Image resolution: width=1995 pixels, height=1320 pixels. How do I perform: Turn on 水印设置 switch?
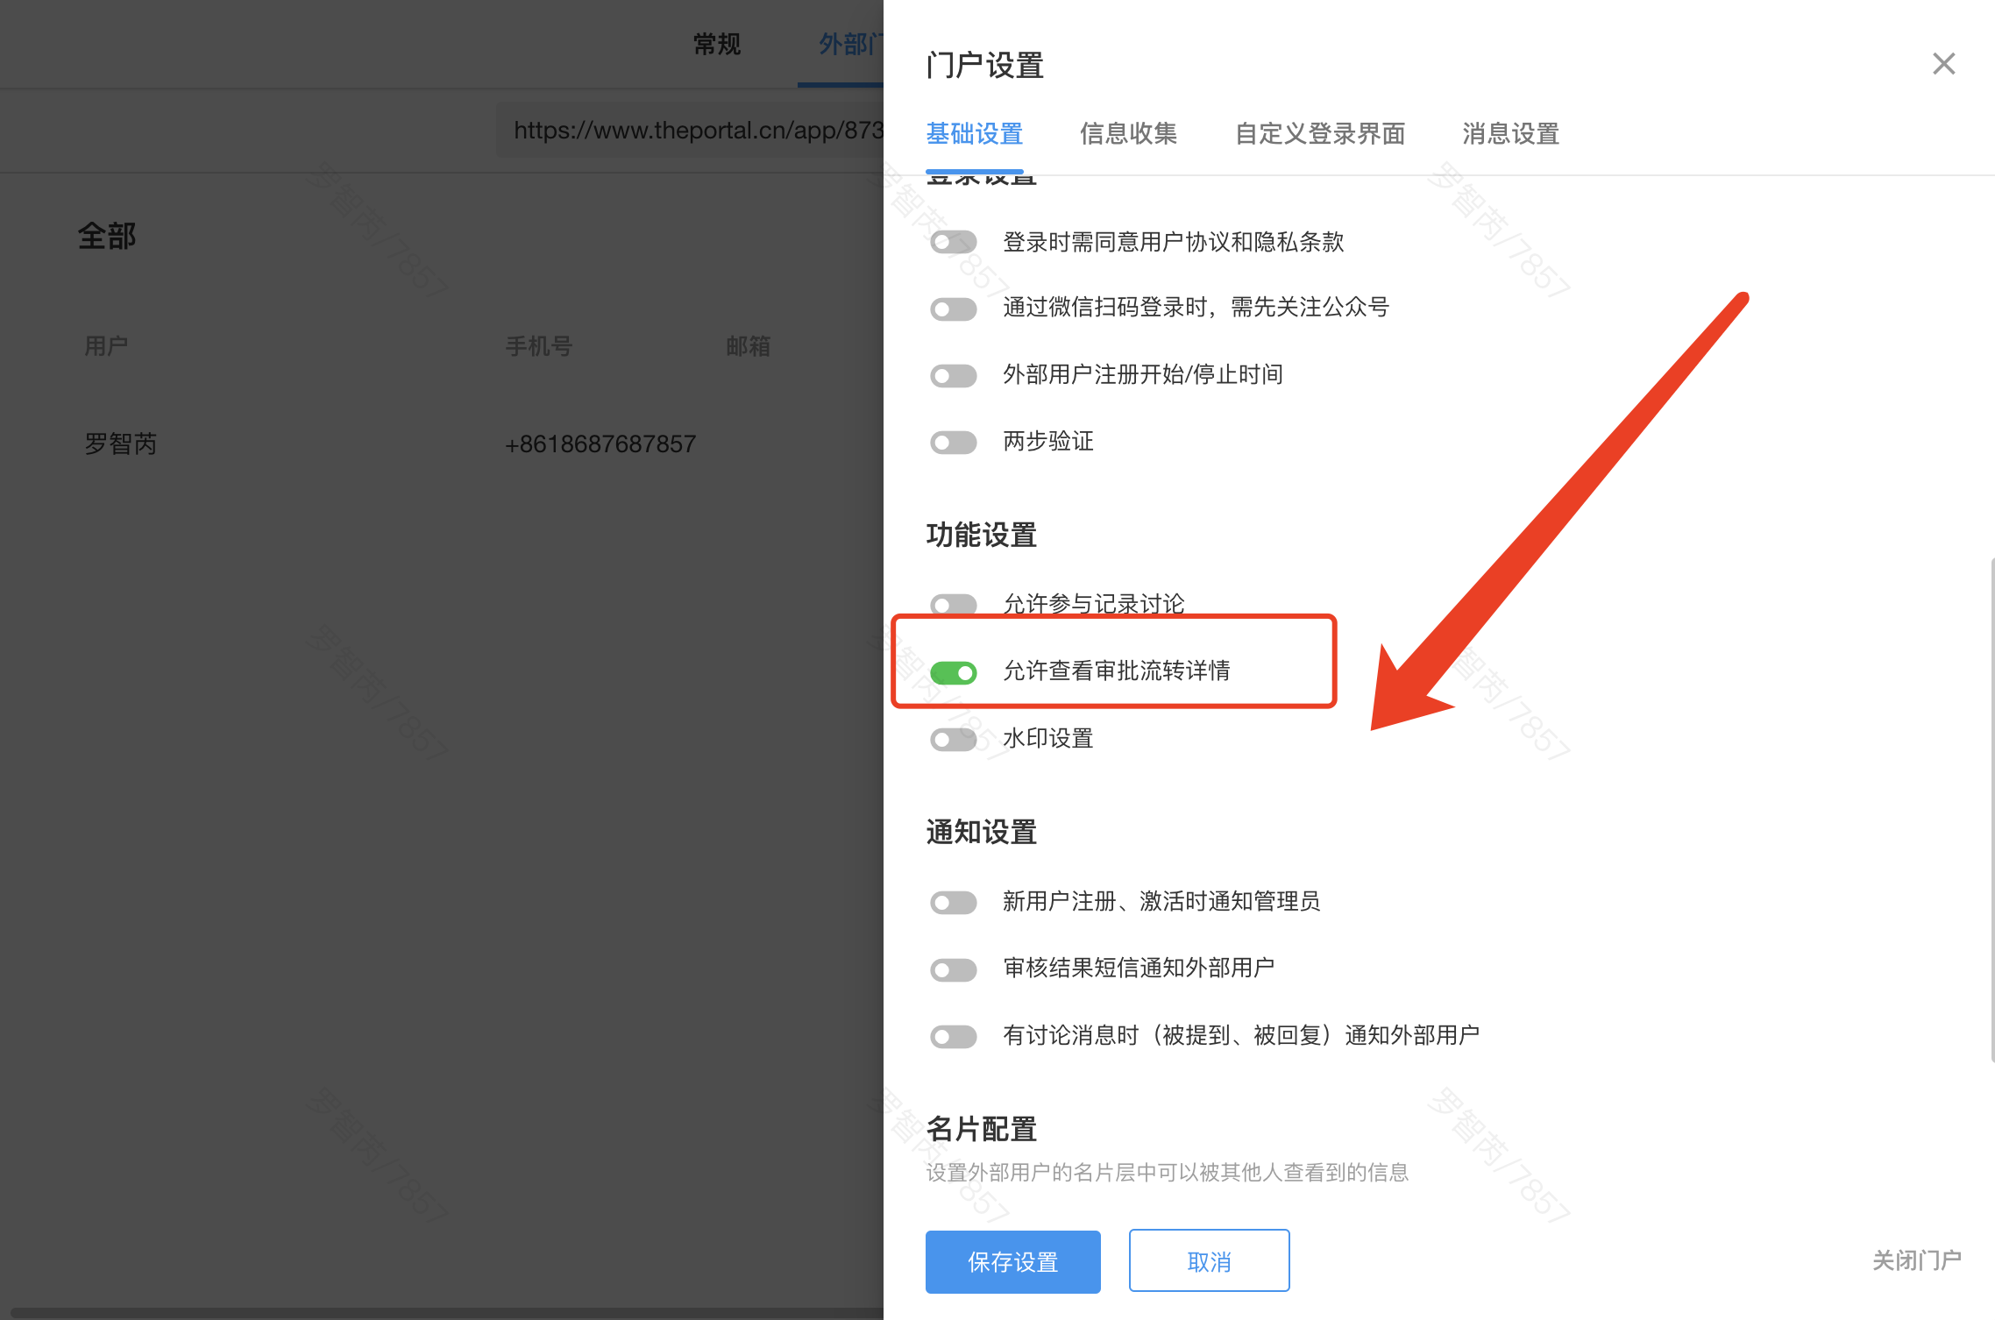tap(954, 740)
